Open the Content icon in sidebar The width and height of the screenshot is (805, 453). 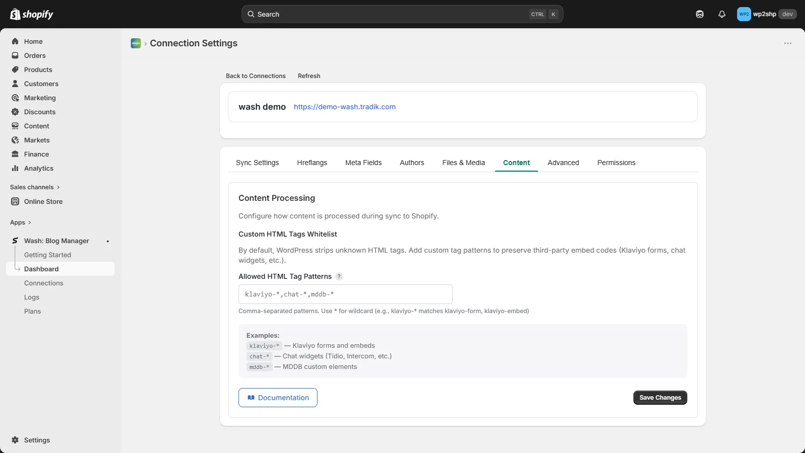pos(15,126)
